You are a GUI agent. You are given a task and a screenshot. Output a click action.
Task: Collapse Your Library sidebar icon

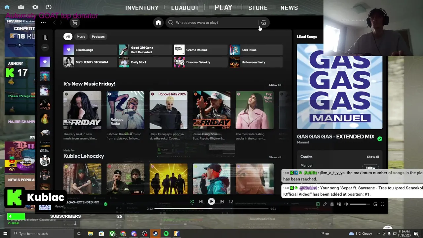click(x=45, y=37)
